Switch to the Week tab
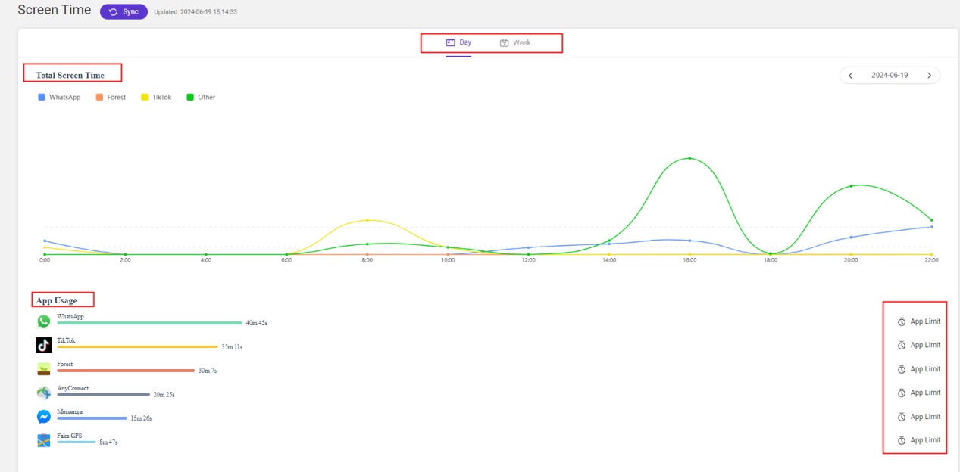 point(515,43)
